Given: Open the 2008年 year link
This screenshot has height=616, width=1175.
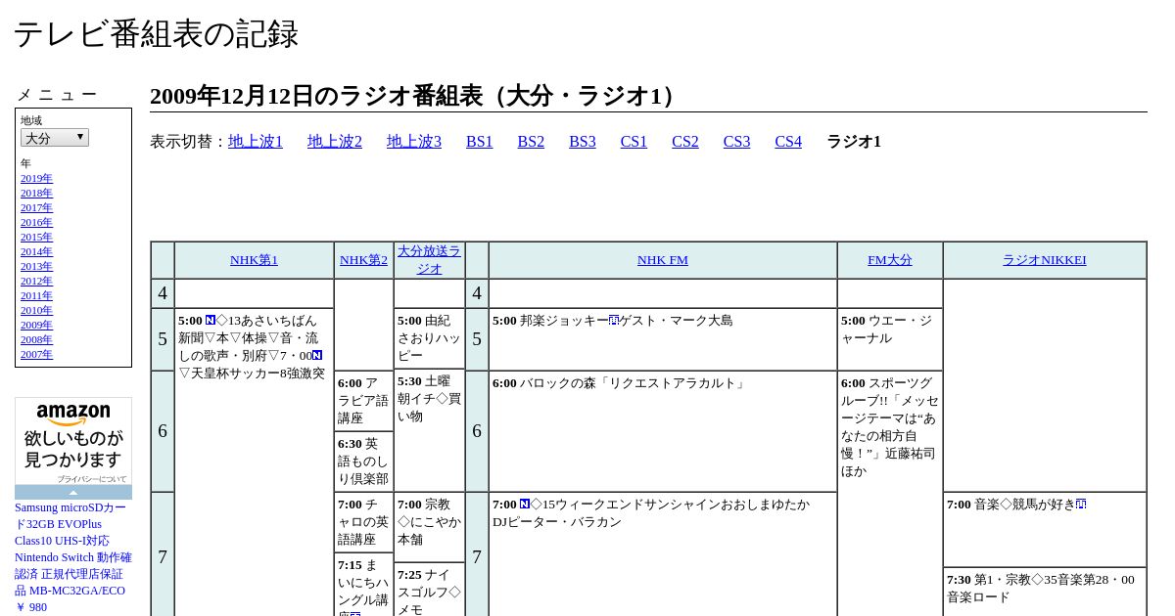Looking at the screenshot, I should click(36, 340).
